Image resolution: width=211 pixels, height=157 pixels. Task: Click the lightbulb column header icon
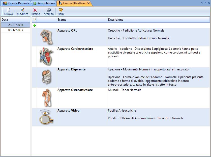tap(35, 20)
